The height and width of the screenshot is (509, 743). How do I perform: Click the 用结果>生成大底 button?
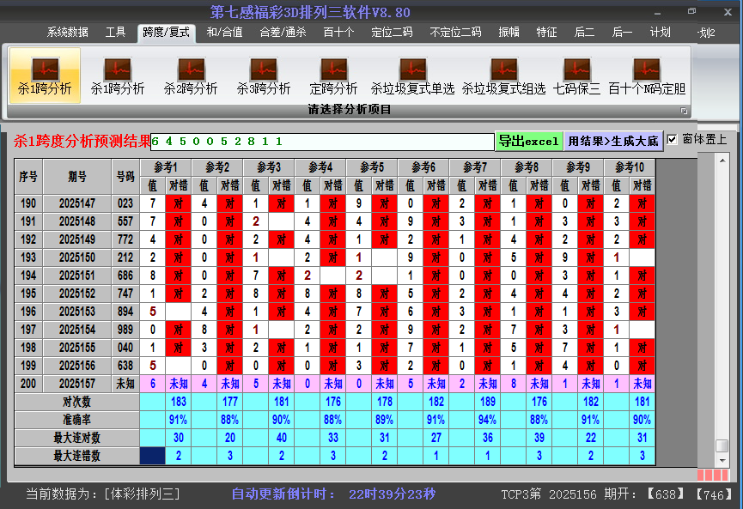pyautogui.click(x=613, y=141)
